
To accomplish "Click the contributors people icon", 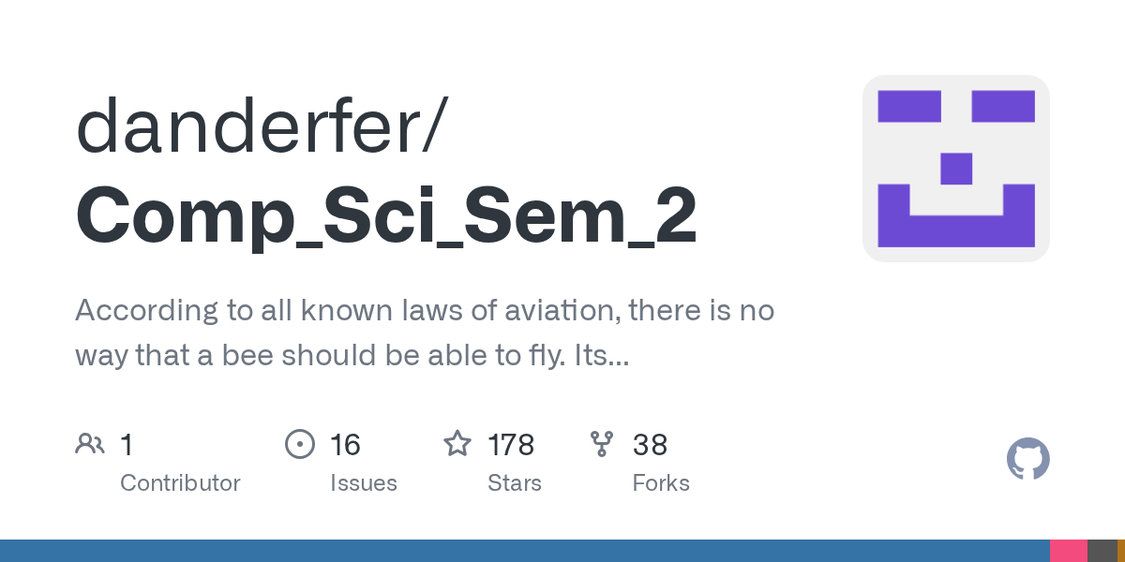I will click(90, 444).
